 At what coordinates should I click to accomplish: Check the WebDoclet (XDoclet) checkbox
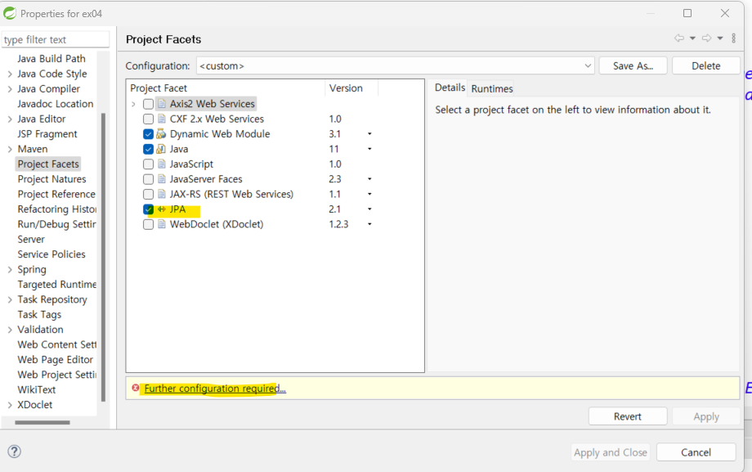click(148, 224)
